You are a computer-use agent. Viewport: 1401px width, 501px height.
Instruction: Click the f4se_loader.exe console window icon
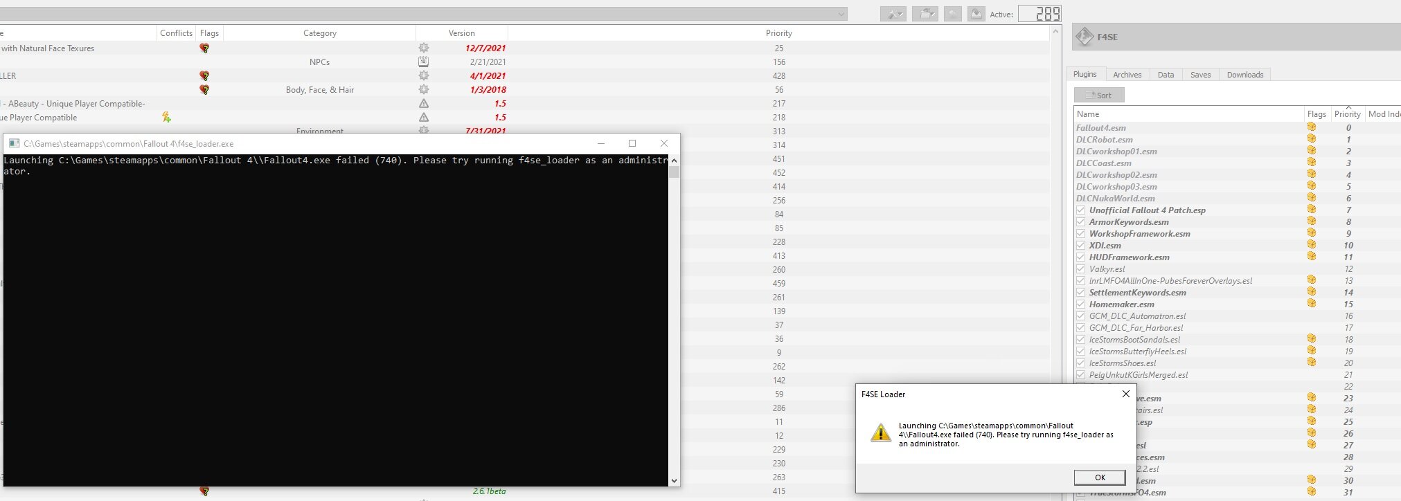coord(14,143)
